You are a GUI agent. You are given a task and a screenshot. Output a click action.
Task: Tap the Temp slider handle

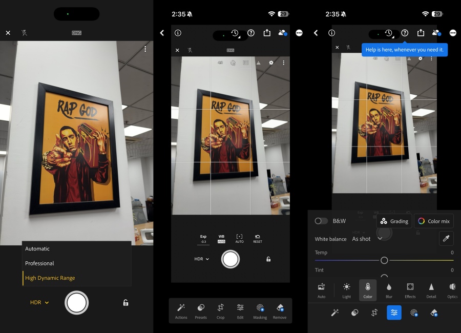click(x=384, y=260)
